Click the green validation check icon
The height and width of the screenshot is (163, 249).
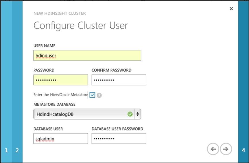[130, 114]
